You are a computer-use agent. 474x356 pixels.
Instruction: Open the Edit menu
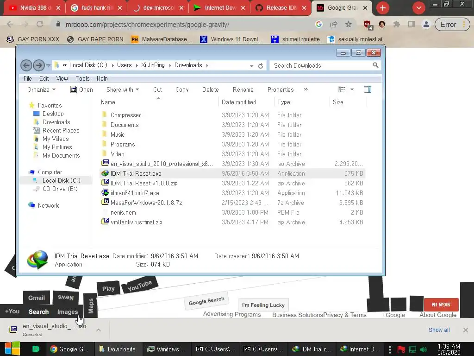(44, 78)
